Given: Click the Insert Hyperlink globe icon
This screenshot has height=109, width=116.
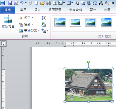Looking at the screenshot, I should 89,3.
